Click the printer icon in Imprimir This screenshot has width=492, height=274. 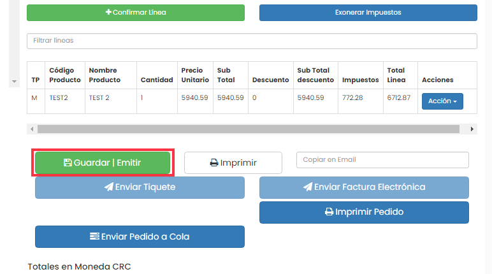pyautogui.click(x=213, y=162)
